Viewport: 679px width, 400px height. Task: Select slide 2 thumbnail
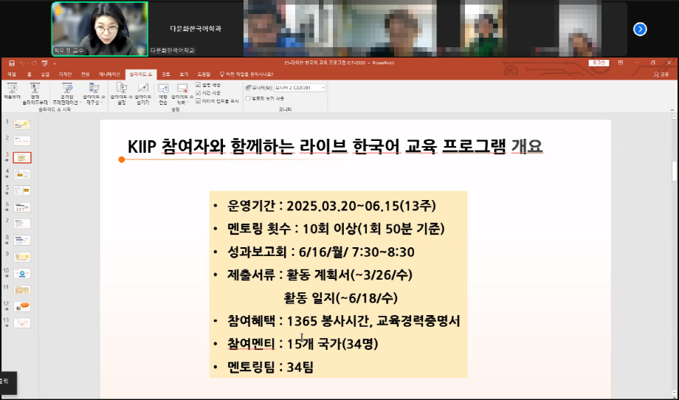pos(22,141)
